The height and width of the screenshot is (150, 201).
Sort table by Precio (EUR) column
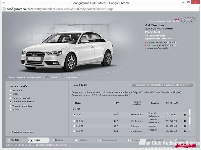pyautogui.click(x=172, y=103)
